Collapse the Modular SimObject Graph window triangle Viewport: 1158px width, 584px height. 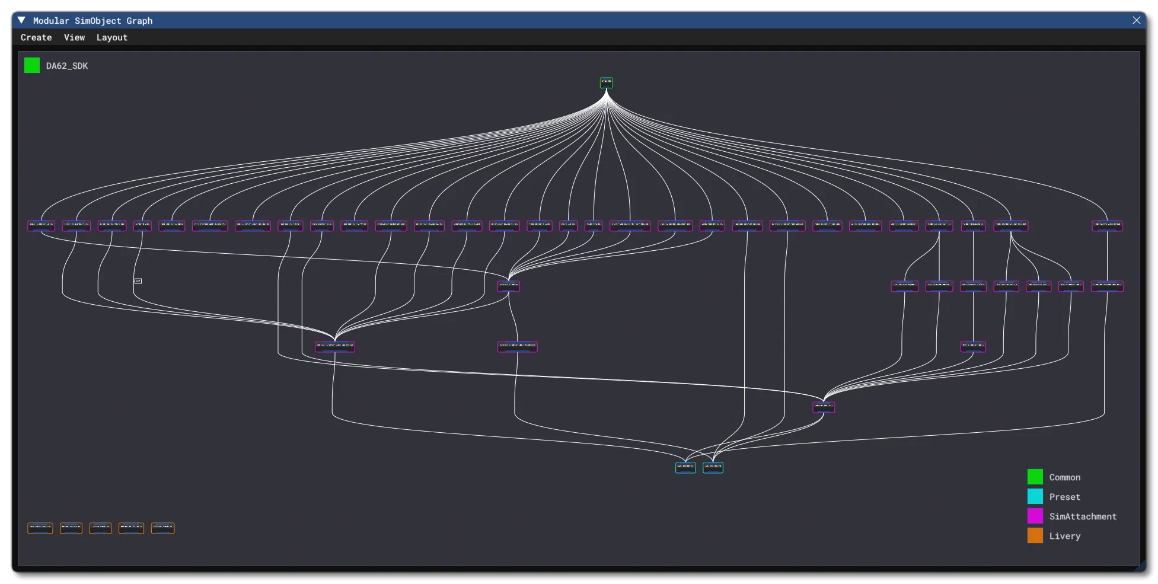coord(21,20)
